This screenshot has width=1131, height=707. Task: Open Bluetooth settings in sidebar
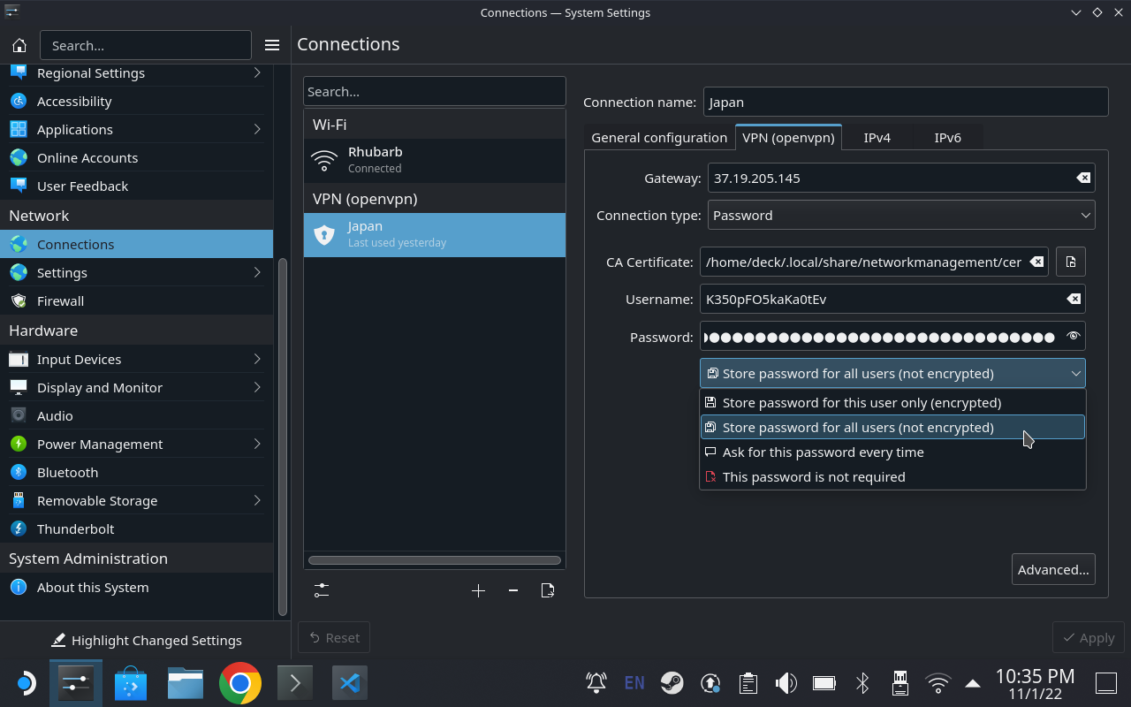tap(136, 472)
